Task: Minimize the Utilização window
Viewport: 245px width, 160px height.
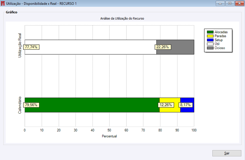Action: [x=220, y=4]
